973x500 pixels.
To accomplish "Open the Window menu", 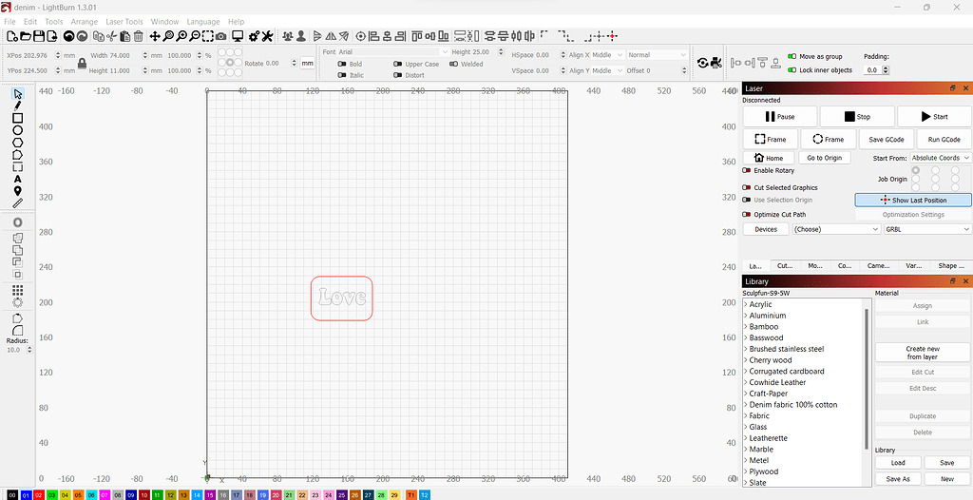I will pyautogui.click(x=164, y=22).
